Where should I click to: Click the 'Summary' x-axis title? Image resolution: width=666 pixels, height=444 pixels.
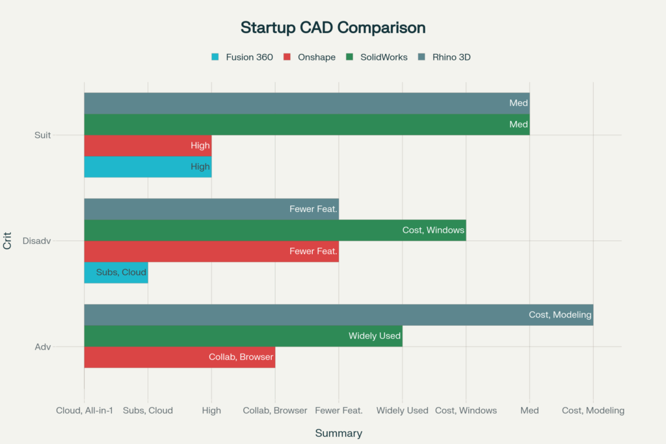[x=338, y=433]
